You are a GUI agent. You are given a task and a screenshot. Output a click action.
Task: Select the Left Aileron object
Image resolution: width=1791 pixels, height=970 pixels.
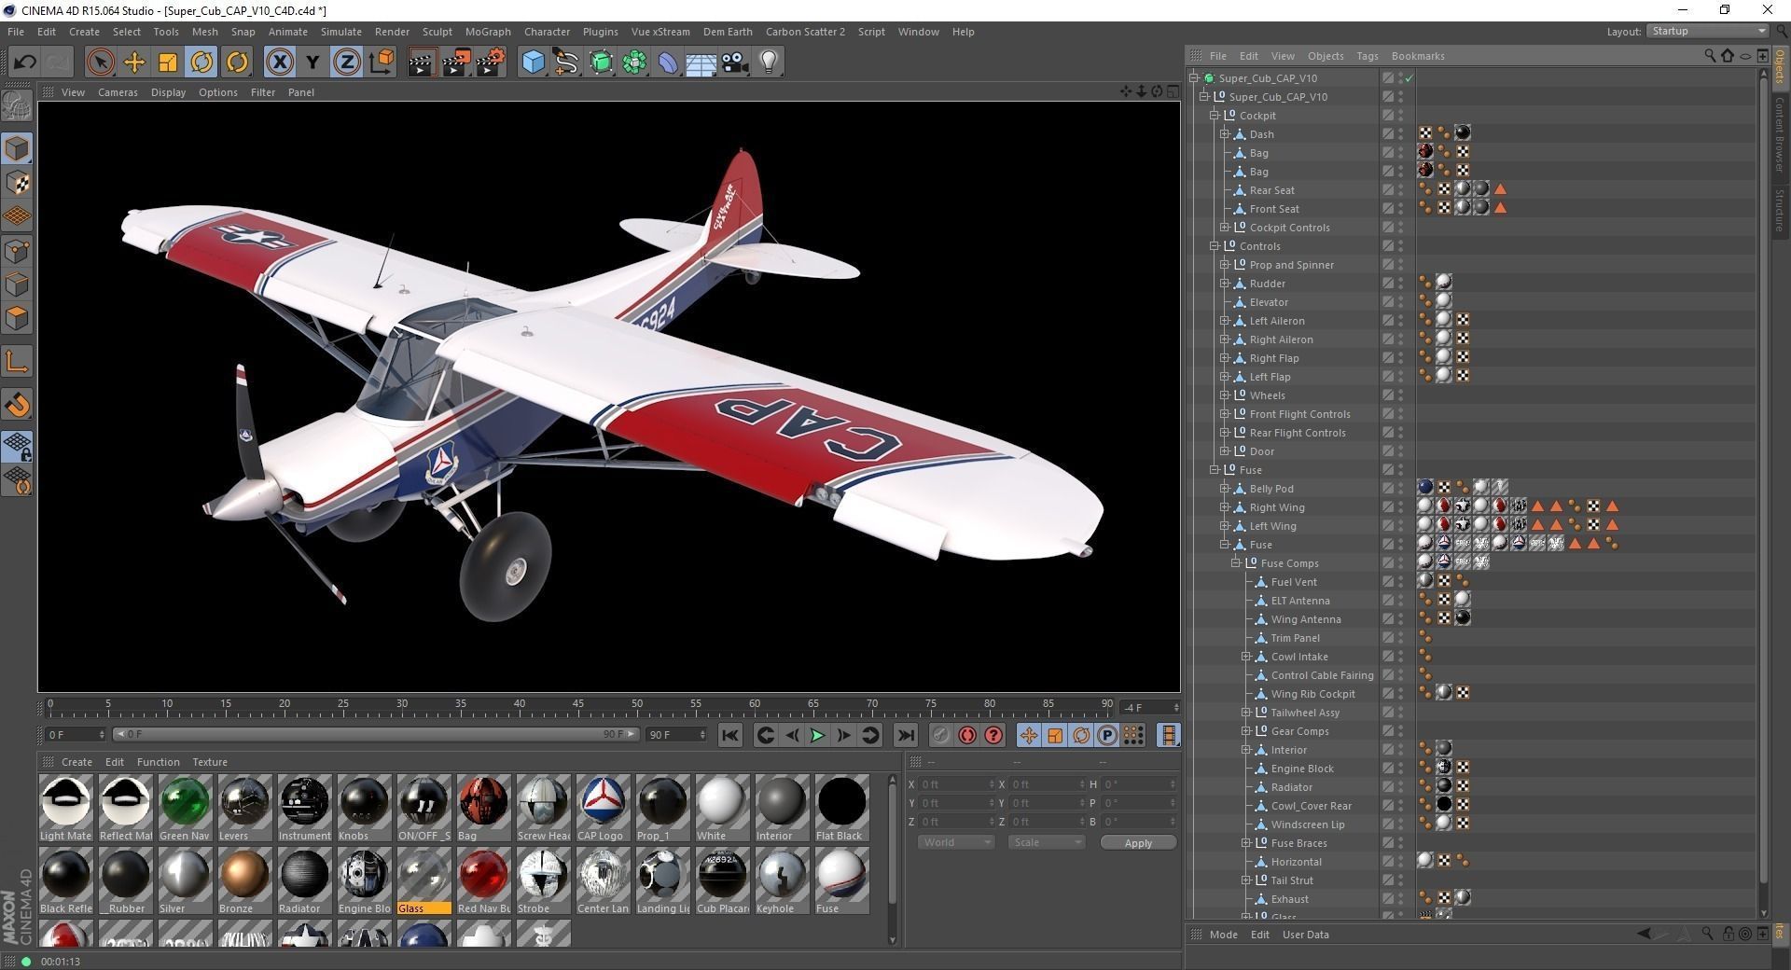point(1277,321)
